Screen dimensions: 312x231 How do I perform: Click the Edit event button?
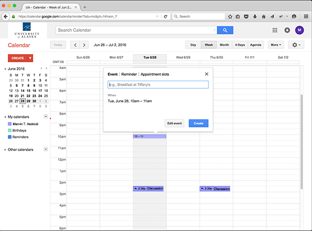[x=174, y=123]
